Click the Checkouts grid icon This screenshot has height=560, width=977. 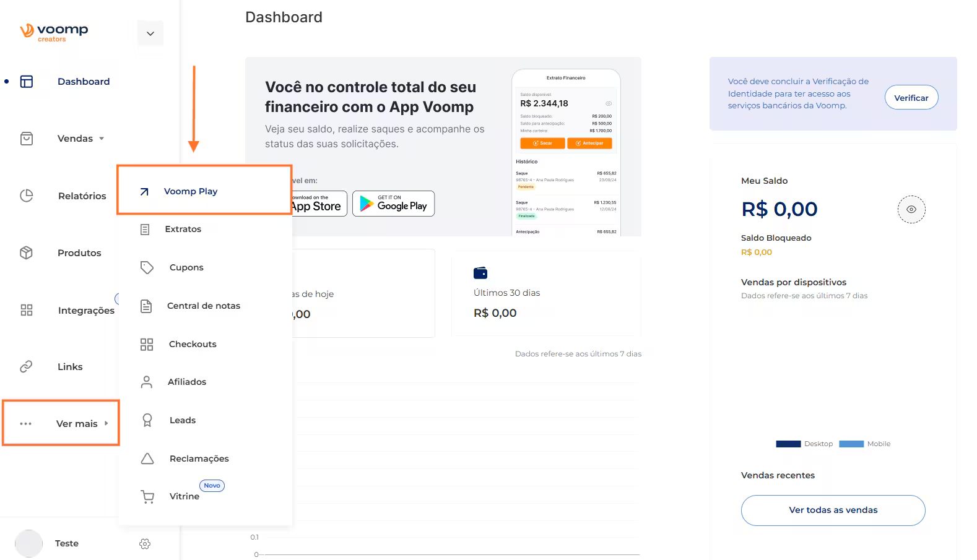[147, 344]
